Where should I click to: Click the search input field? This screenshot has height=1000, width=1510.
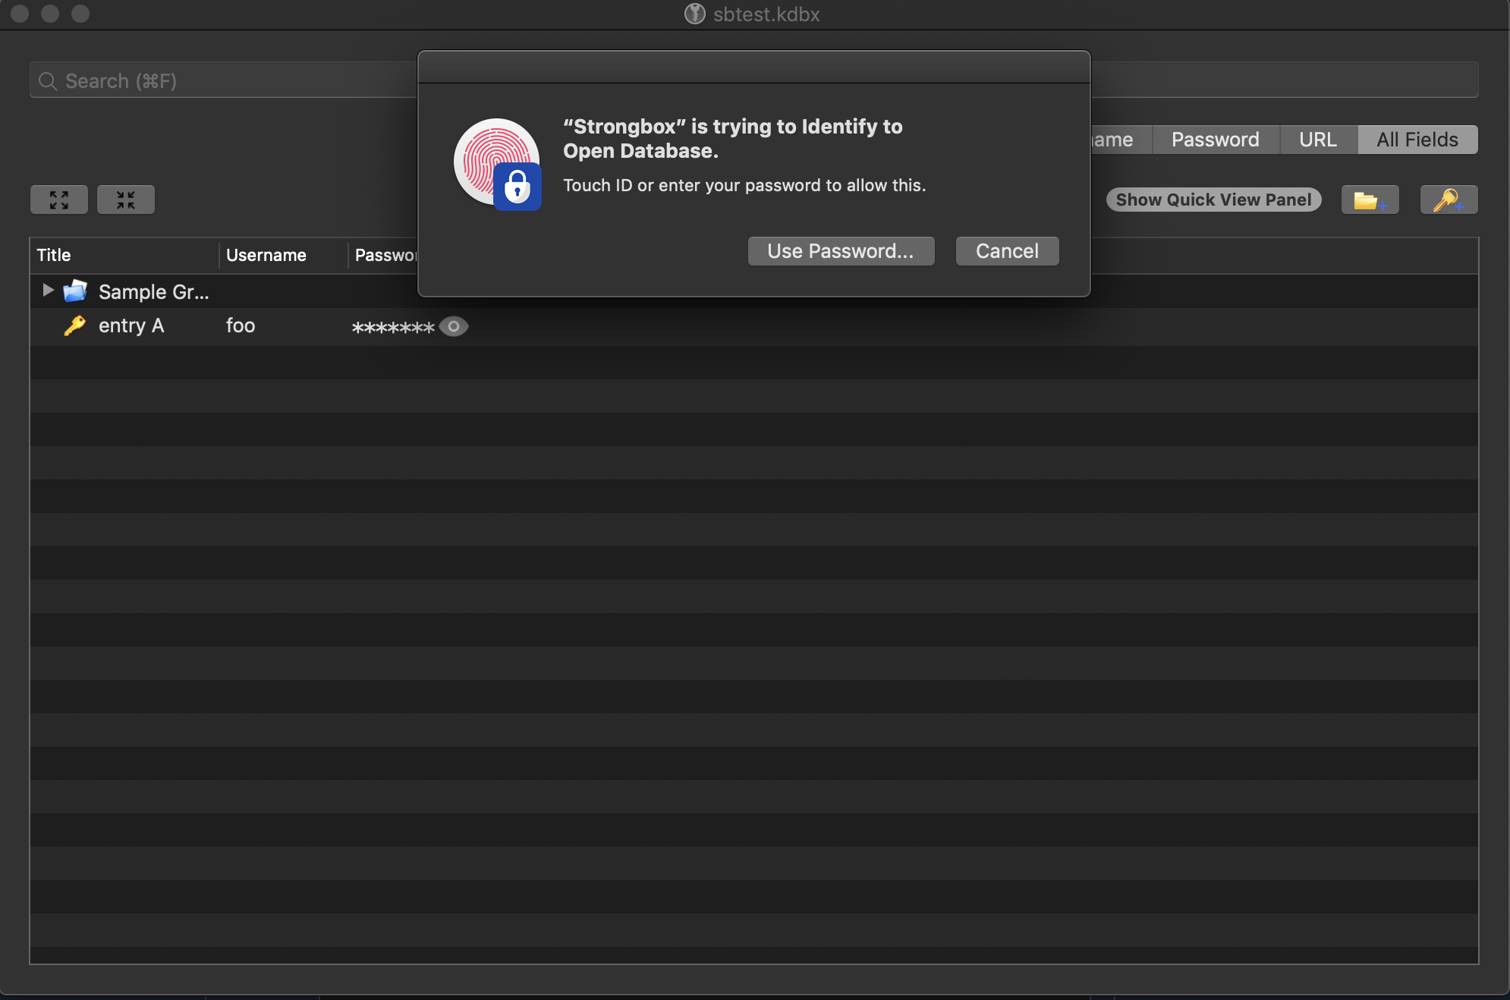[228, 80]
